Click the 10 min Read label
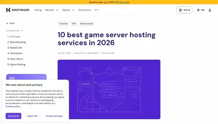Image resolution: width=218 pixels, height=124 pixels. tap(108, 53)
